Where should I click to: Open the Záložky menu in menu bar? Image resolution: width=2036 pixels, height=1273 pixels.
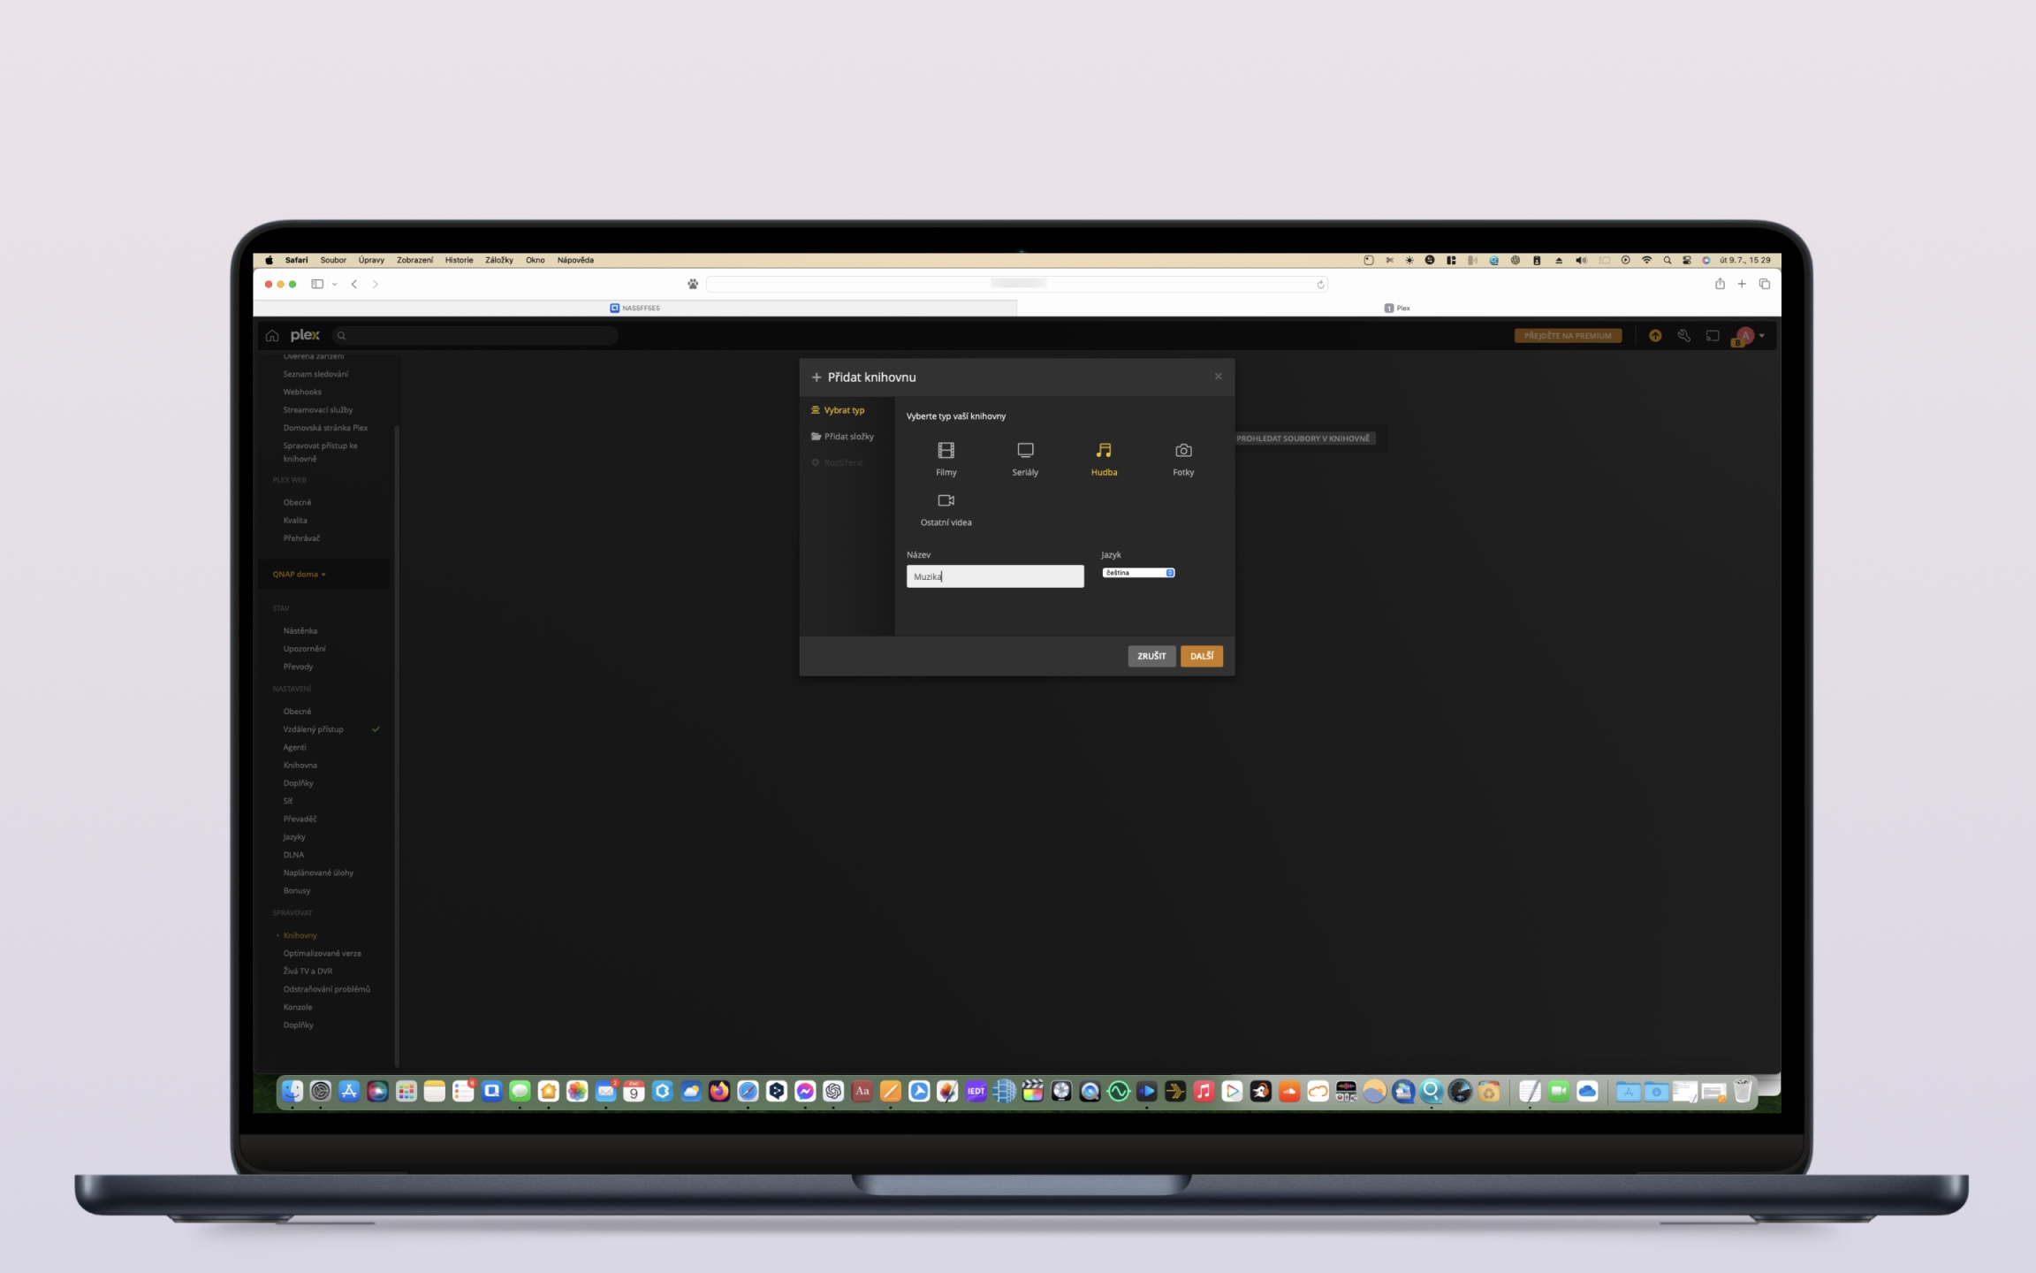[499, 260]
